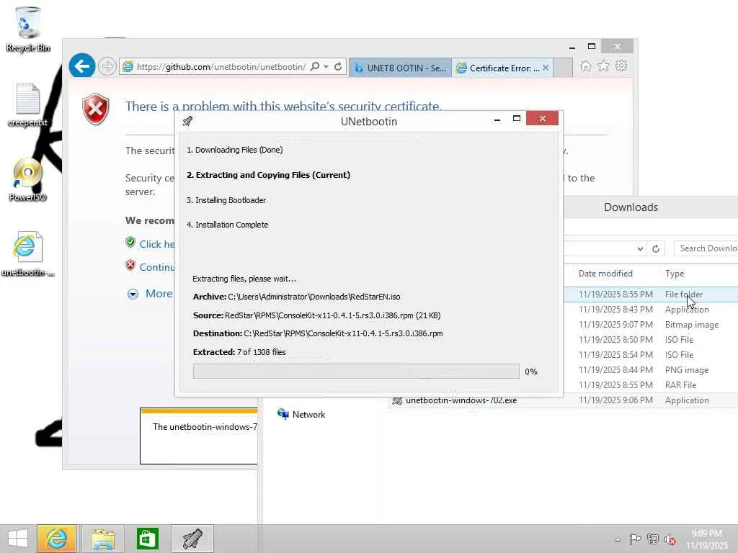Maximize the UNetbootin window

tap(516, 119)
